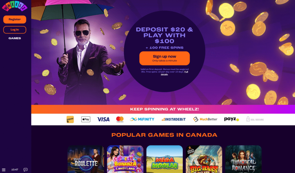Click the VISA logo
Image resolution: width=295 pixels, height=173 pixels.
(x=103, y=119)
